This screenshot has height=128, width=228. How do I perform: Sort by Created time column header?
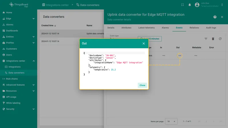(48, 26)
